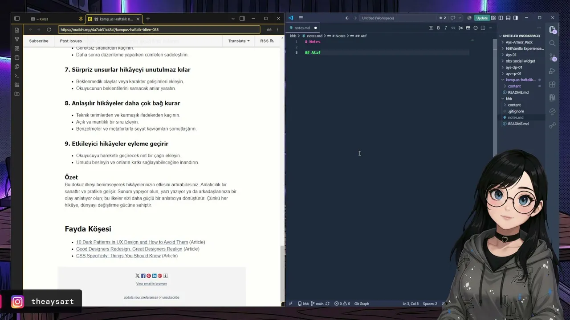Viewport: 570px width, 320px height.
Task: Open 'Good Designers Redesign' article link
Action: [129, 249]
